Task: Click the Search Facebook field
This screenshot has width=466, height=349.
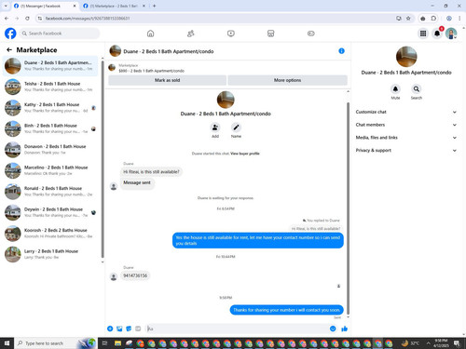Action: (60, 34)
